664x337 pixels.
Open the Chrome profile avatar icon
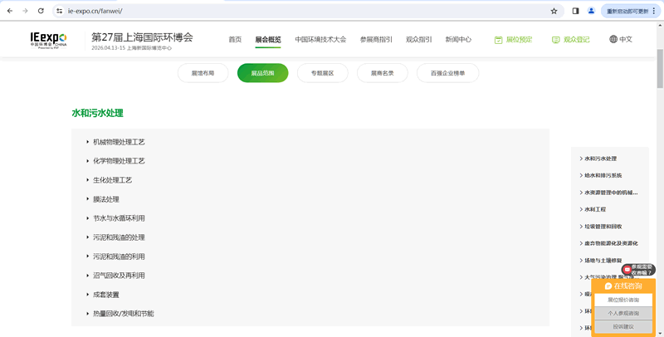point(591,11)
